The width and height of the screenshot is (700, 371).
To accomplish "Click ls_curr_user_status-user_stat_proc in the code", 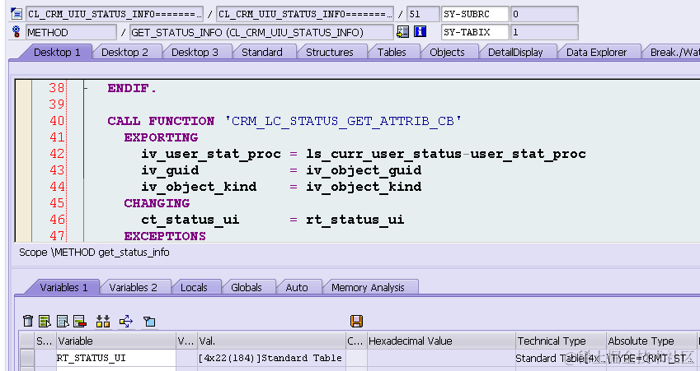I will click(x=446, y=154).
